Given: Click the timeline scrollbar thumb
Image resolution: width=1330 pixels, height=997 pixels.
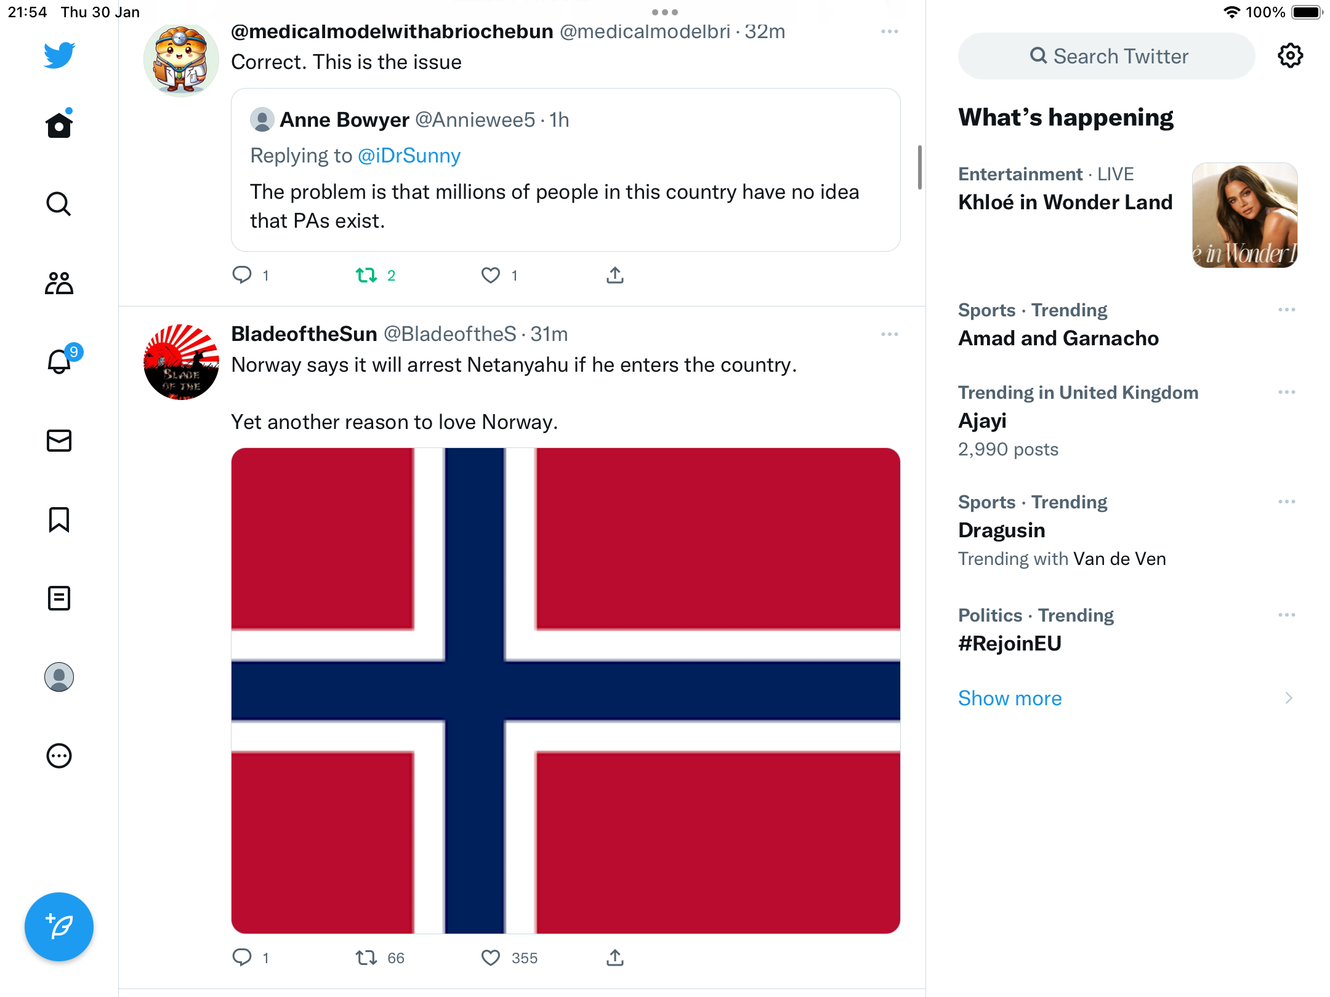Looking at the screenshot, I should coord(920,167).
